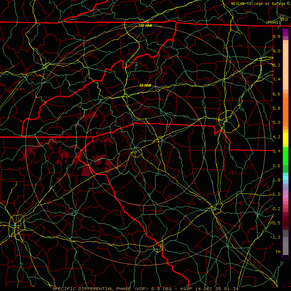Click the 50 NMI range ring label
Image resolution: width=291 pixels, height=291 pixels.
click(x=145, y=85)
